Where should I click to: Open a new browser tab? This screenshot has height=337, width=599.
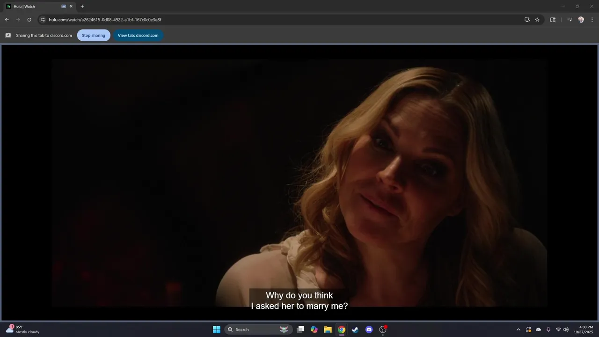82,7
